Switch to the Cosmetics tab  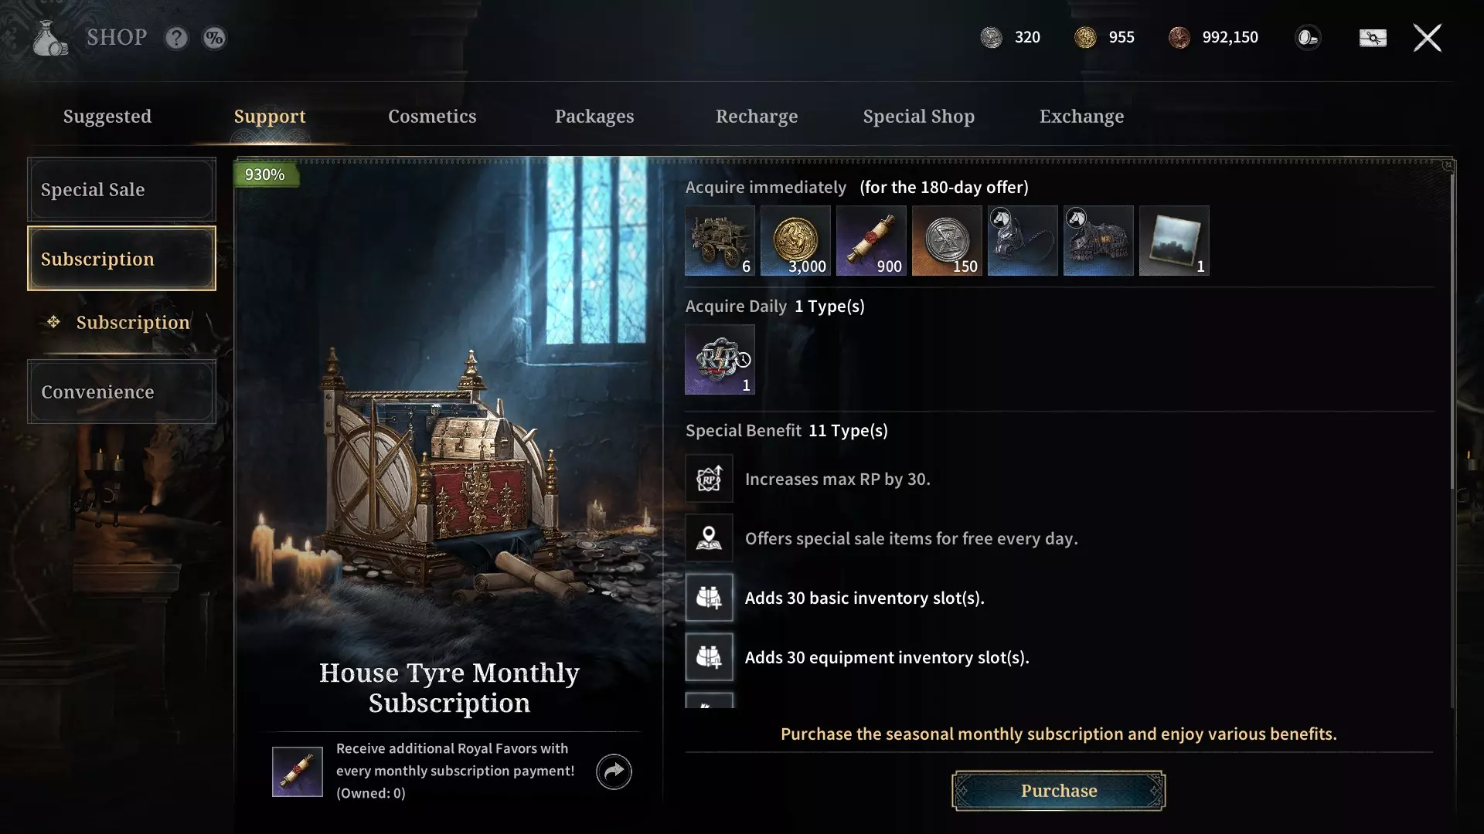432,117
